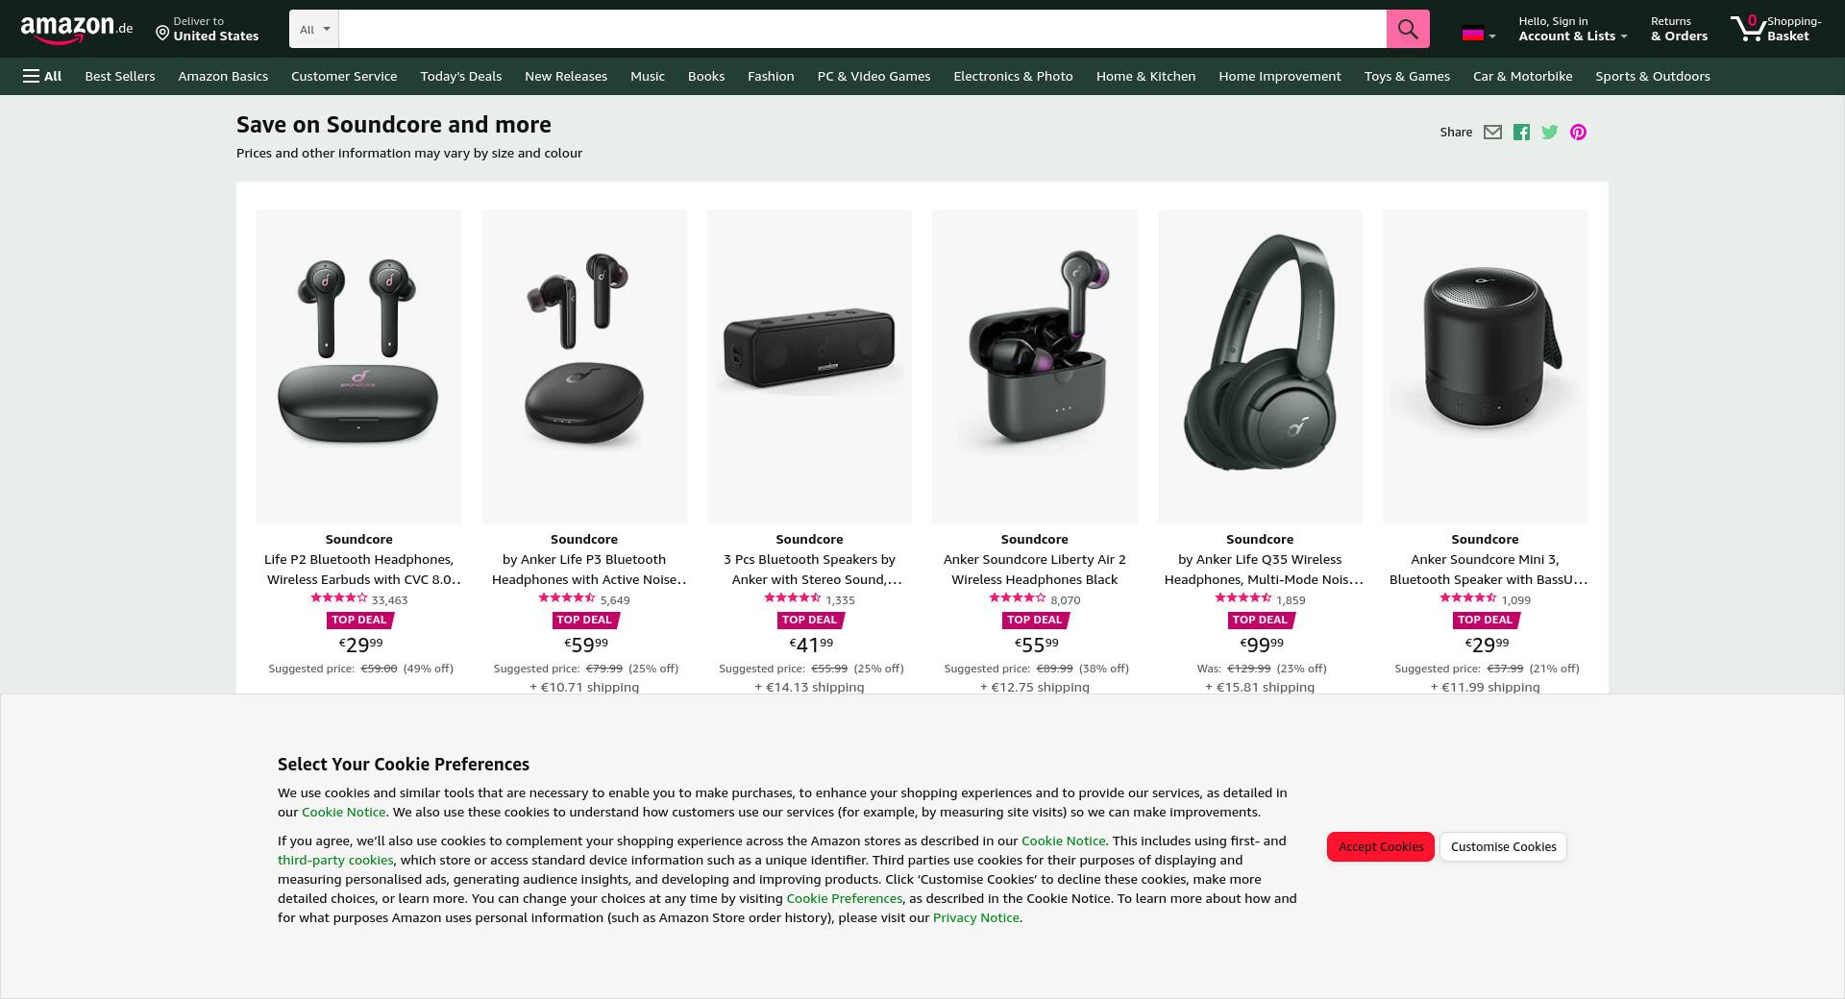This screenshot has width=1845, height=999.
Task: Accept Cookies in the banner
Action: (x=1381, y=846)
